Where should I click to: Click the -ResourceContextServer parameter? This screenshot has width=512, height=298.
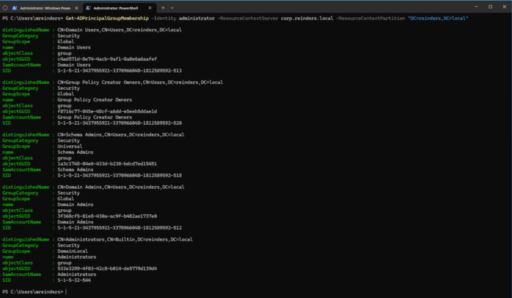pyautogui.click(x=247, y=18)
